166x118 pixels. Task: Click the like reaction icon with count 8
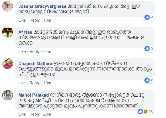(147, 80)
